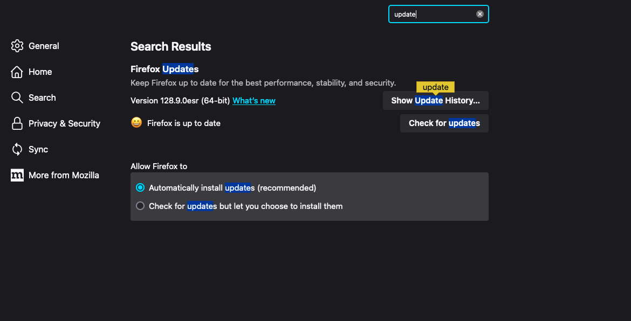
Task: Click the Keep Firefox up to date description
Action: tap(263, 83)
